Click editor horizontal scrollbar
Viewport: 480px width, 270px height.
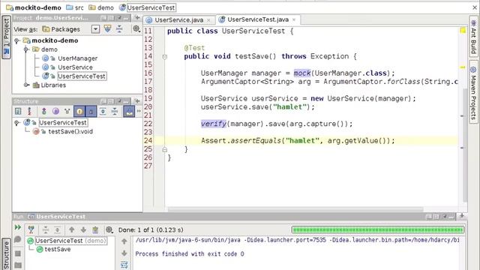pos(295,209)
